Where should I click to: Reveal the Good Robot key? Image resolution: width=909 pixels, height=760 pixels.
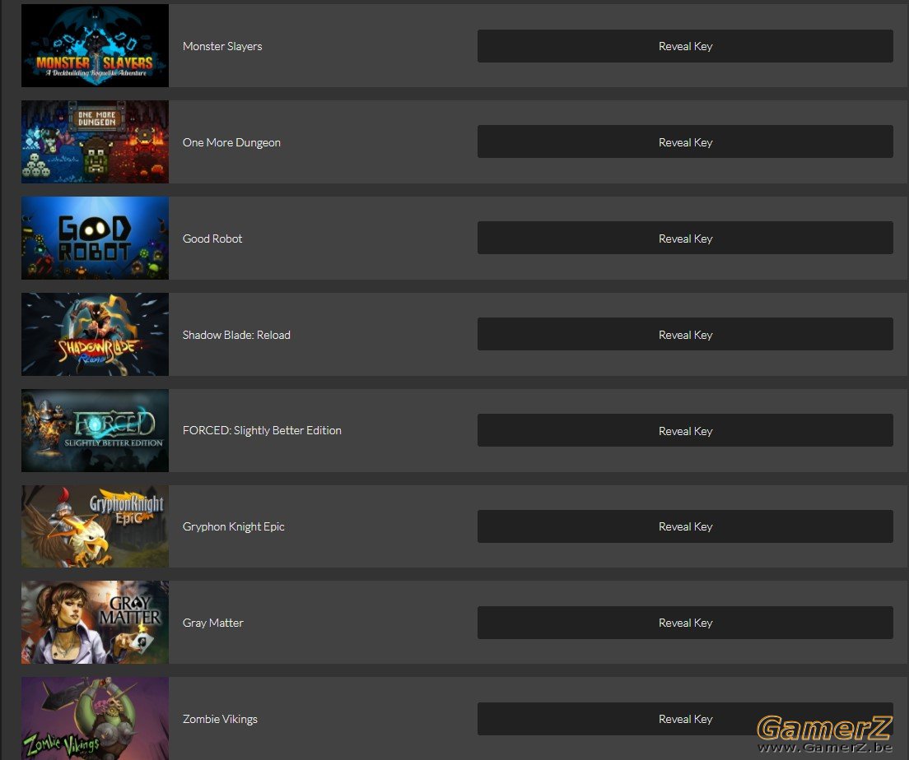685,238
